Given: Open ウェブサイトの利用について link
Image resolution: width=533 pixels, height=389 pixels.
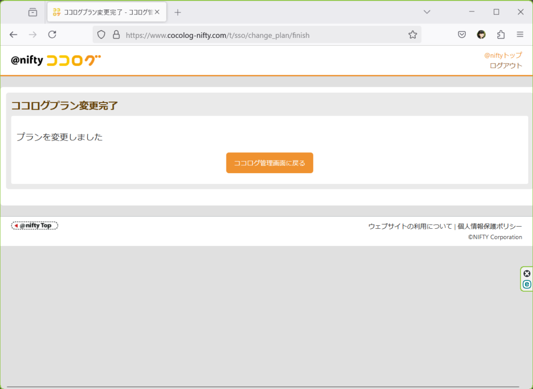Looking at the screenshot, I should 410,226.
